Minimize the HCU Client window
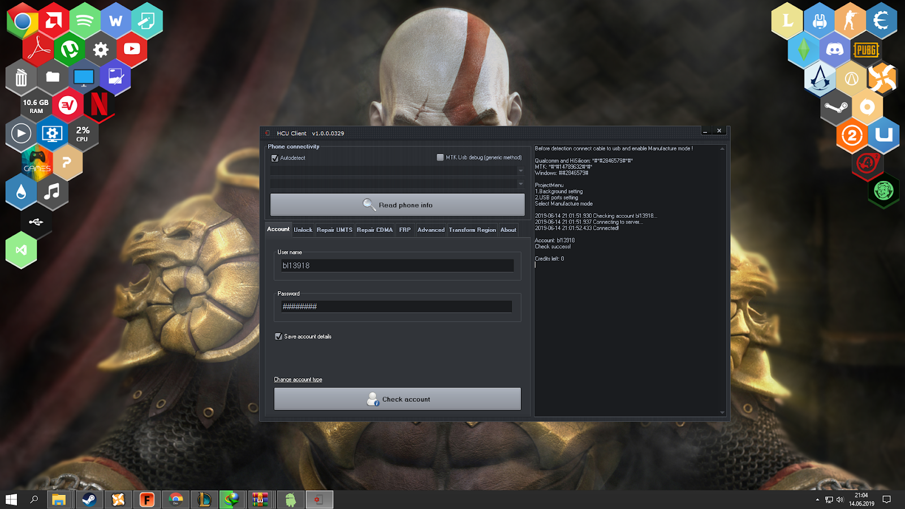This screenshot has height=509, width=905. tap(705, 131)
